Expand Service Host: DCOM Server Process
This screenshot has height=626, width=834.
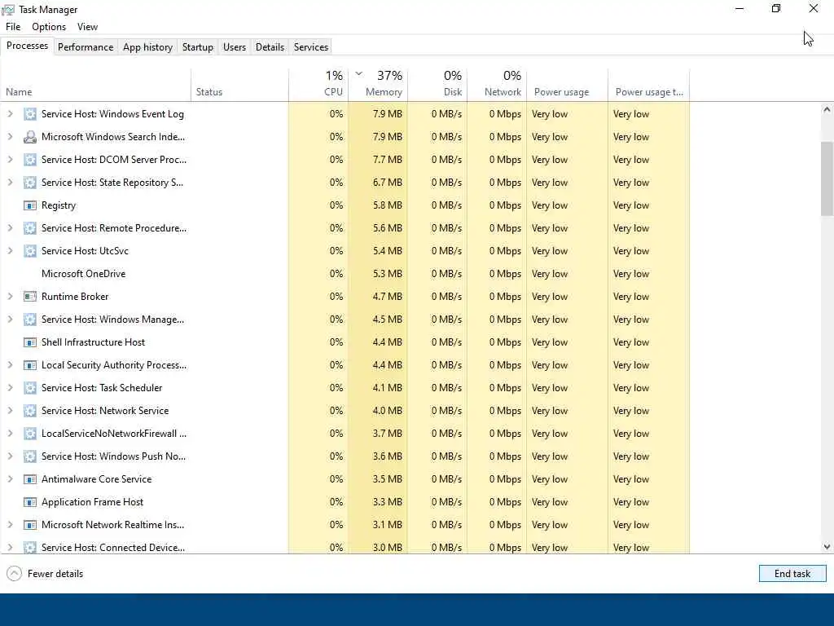[x=10, y=160]
